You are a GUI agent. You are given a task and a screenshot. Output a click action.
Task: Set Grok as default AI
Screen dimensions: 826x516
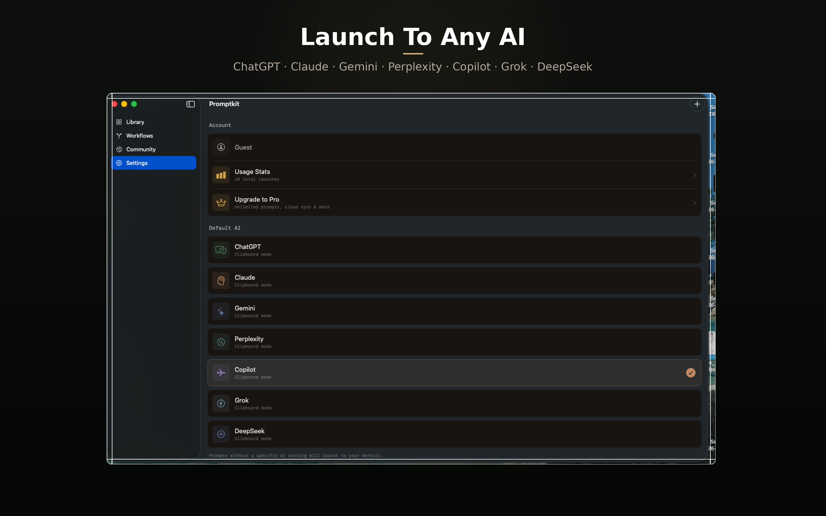[x=454, y=403]
